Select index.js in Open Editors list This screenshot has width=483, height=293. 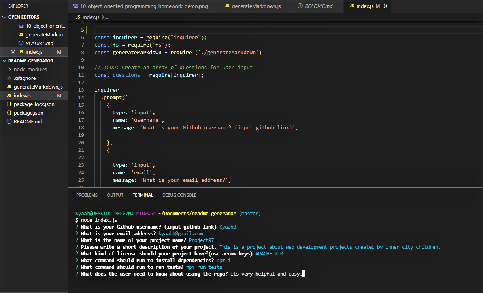34,52
